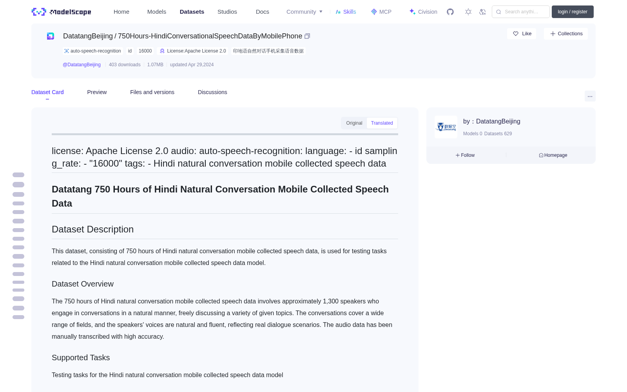Image resolution: width=627 pixels, height=392 pixels.
Task: Click the by: DatatangBeijing organization name
Action: click(x=492, y=122)
